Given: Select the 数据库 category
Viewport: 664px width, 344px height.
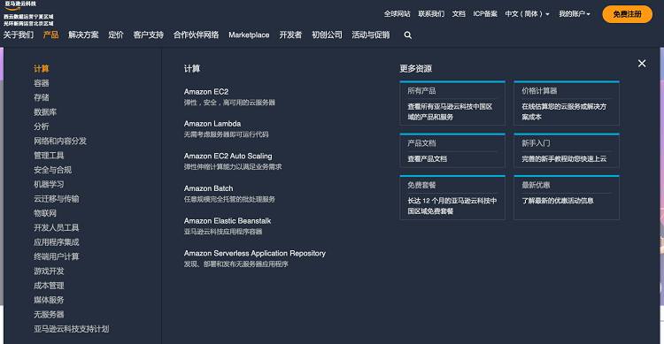Looking at the screenshot, I should tap(45, 112).
